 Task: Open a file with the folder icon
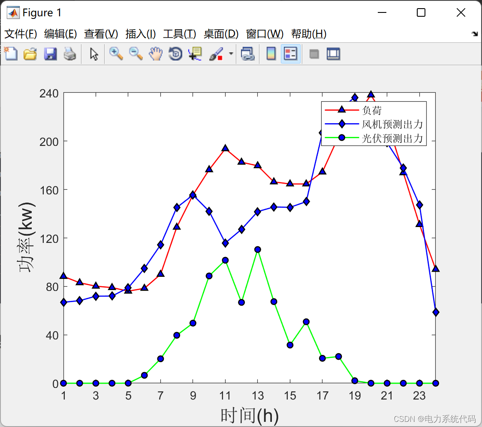point(30,54)
